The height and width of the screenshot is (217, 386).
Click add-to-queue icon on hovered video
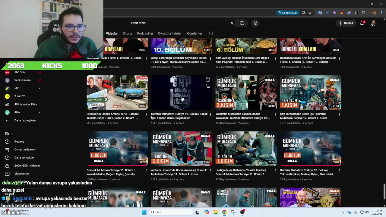[x=208, y=86]
